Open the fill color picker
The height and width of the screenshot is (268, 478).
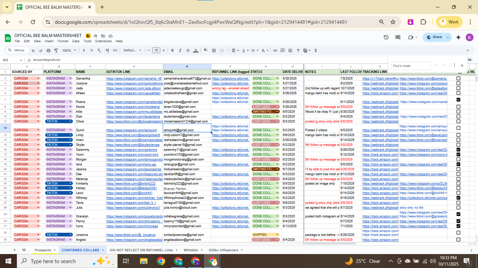[x=205, y=50]
